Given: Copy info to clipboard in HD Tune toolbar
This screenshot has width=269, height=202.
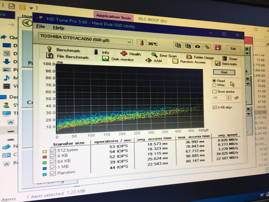Looking at the screenshot, I should (178, 45).
